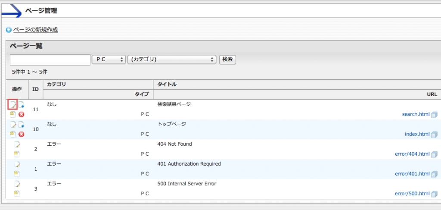Screen dimensions: 441x210
Task: Click the カテゴリ column header
Action: coord(56,84)
